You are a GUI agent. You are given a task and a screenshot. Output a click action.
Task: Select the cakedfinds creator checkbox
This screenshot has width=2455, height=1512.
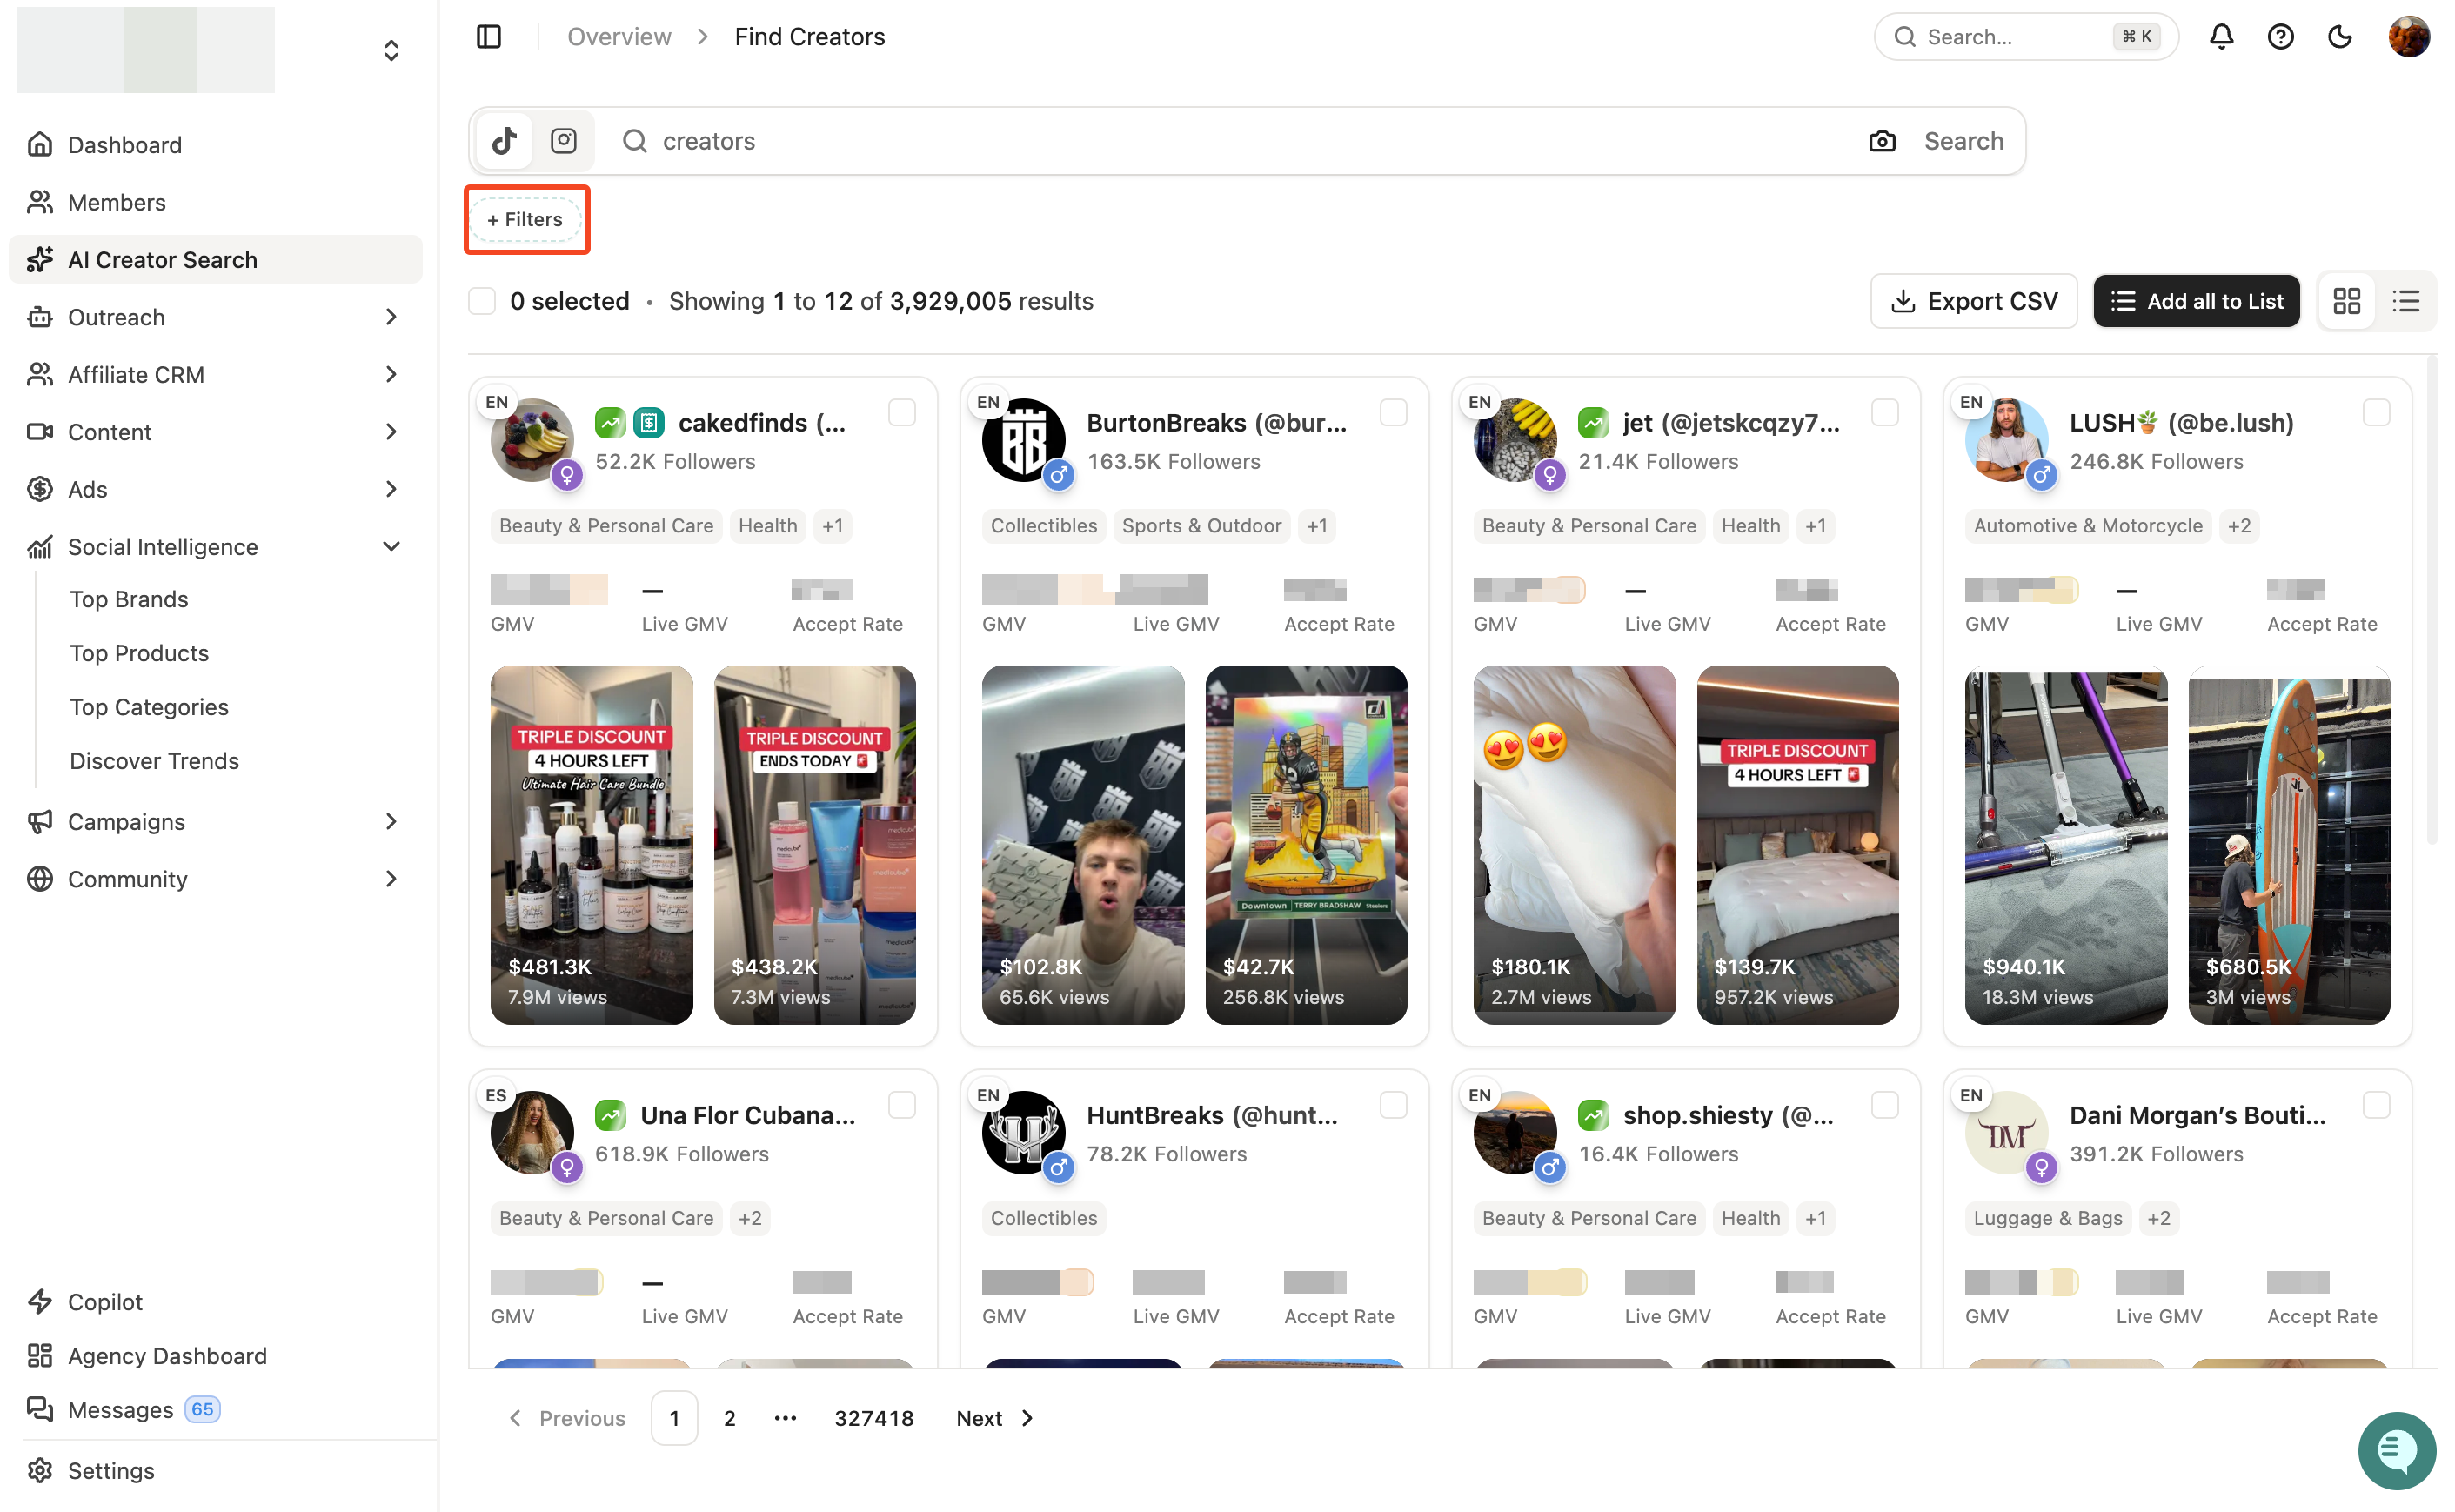coord(902,412)
